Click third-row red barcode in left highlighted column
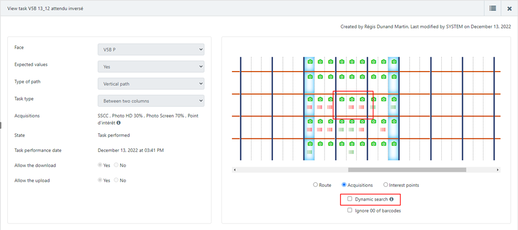This screenshot has width=518, height=230. pos(310,107)
